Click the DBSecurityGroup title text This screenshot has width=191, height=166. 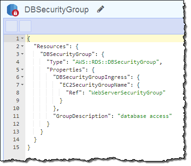click(57, 10)
